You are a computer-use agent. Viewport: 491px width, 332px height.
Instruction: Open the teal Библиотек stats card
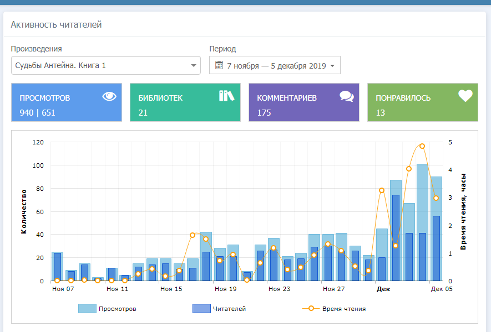coord(185,103)
